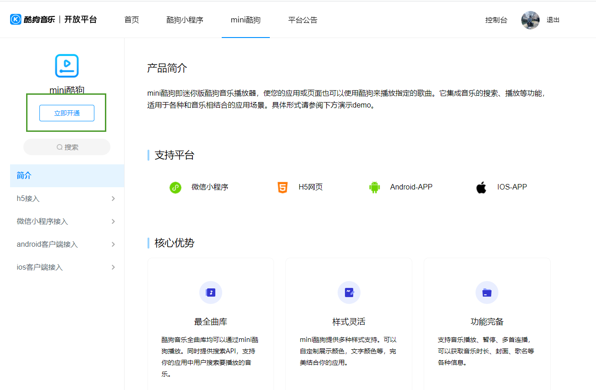The width and height of the screenshot is (596, 390).
Task: Click the 支持平台 heading
Action: tap(175, 155)
